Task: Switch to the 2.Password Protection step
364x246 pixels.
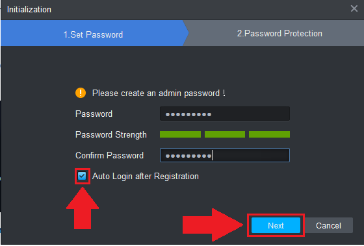Action: [279, 33]
